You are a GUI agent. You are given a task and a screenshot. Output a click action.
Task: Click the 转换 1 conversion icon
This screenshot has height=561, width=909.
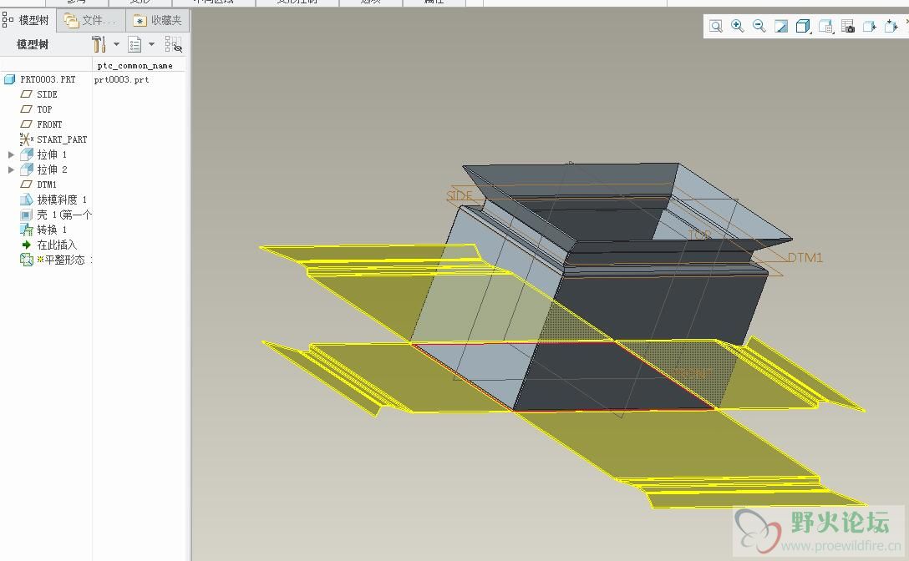click(27, 230)
